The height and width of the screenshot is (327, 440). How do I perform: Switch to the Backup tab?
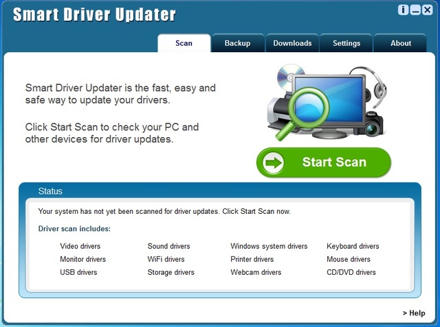click(237, 43)
